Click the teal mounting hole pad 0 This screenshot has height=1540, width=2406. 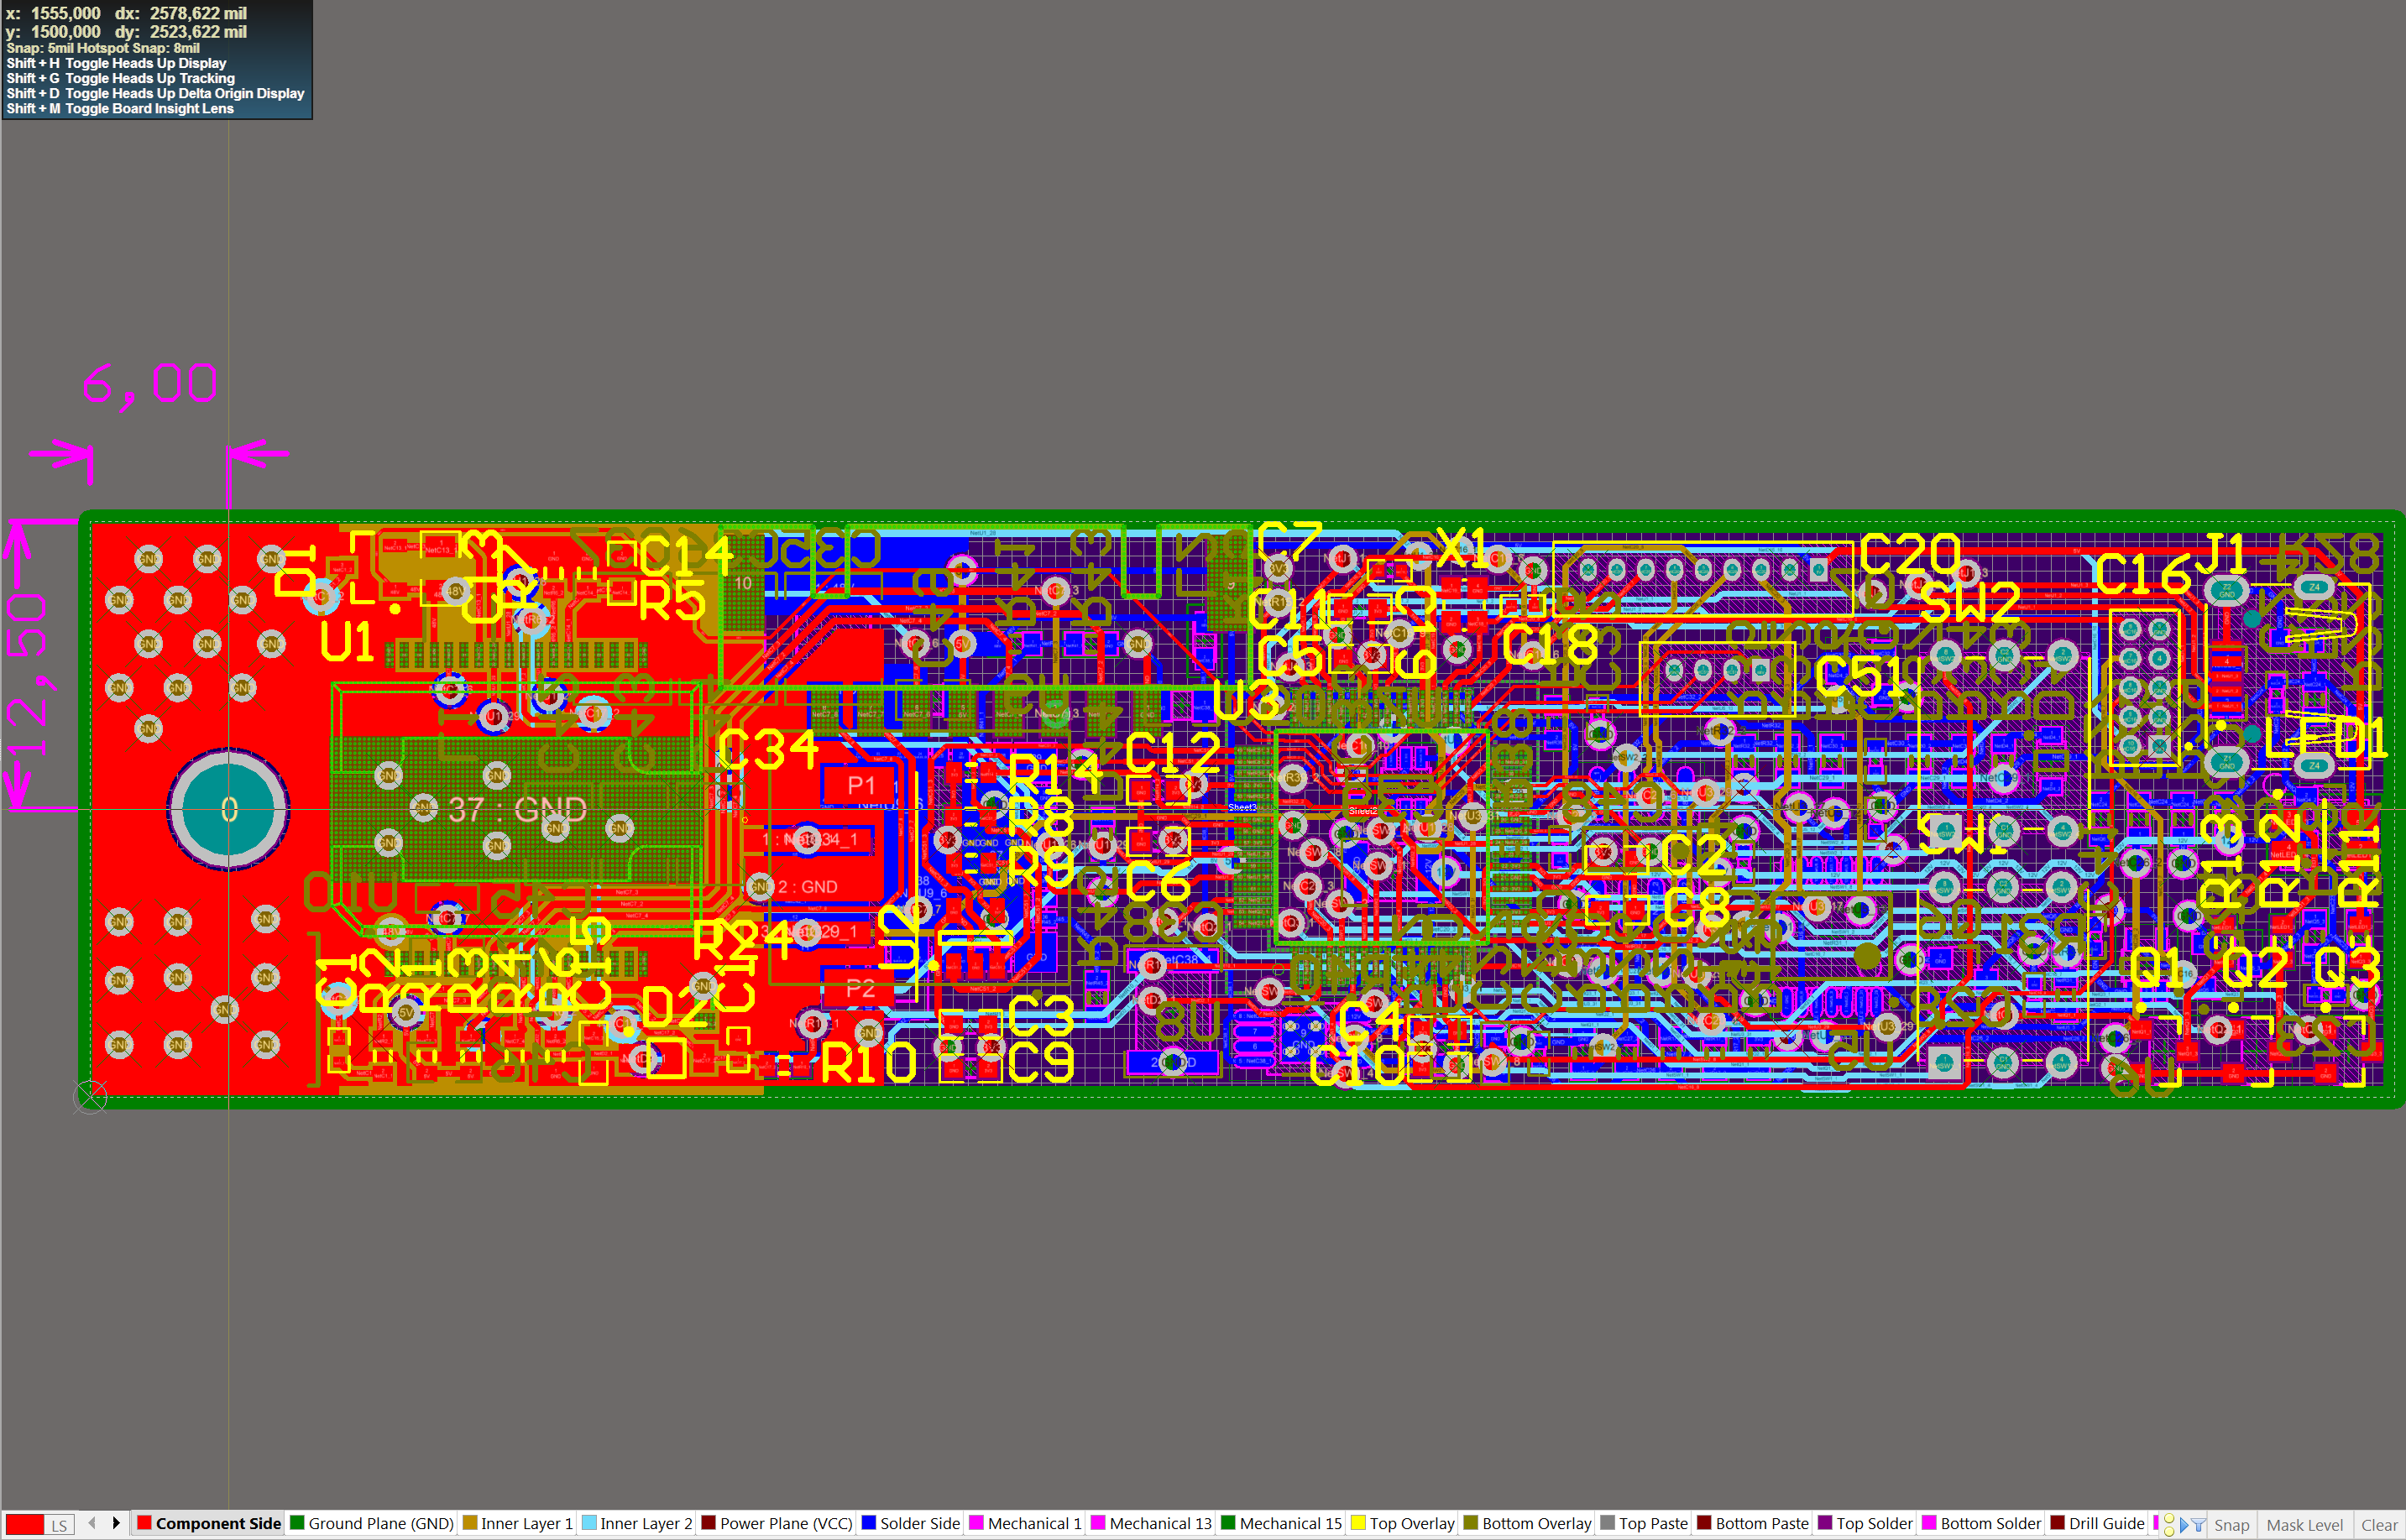[x=229, y=809]
